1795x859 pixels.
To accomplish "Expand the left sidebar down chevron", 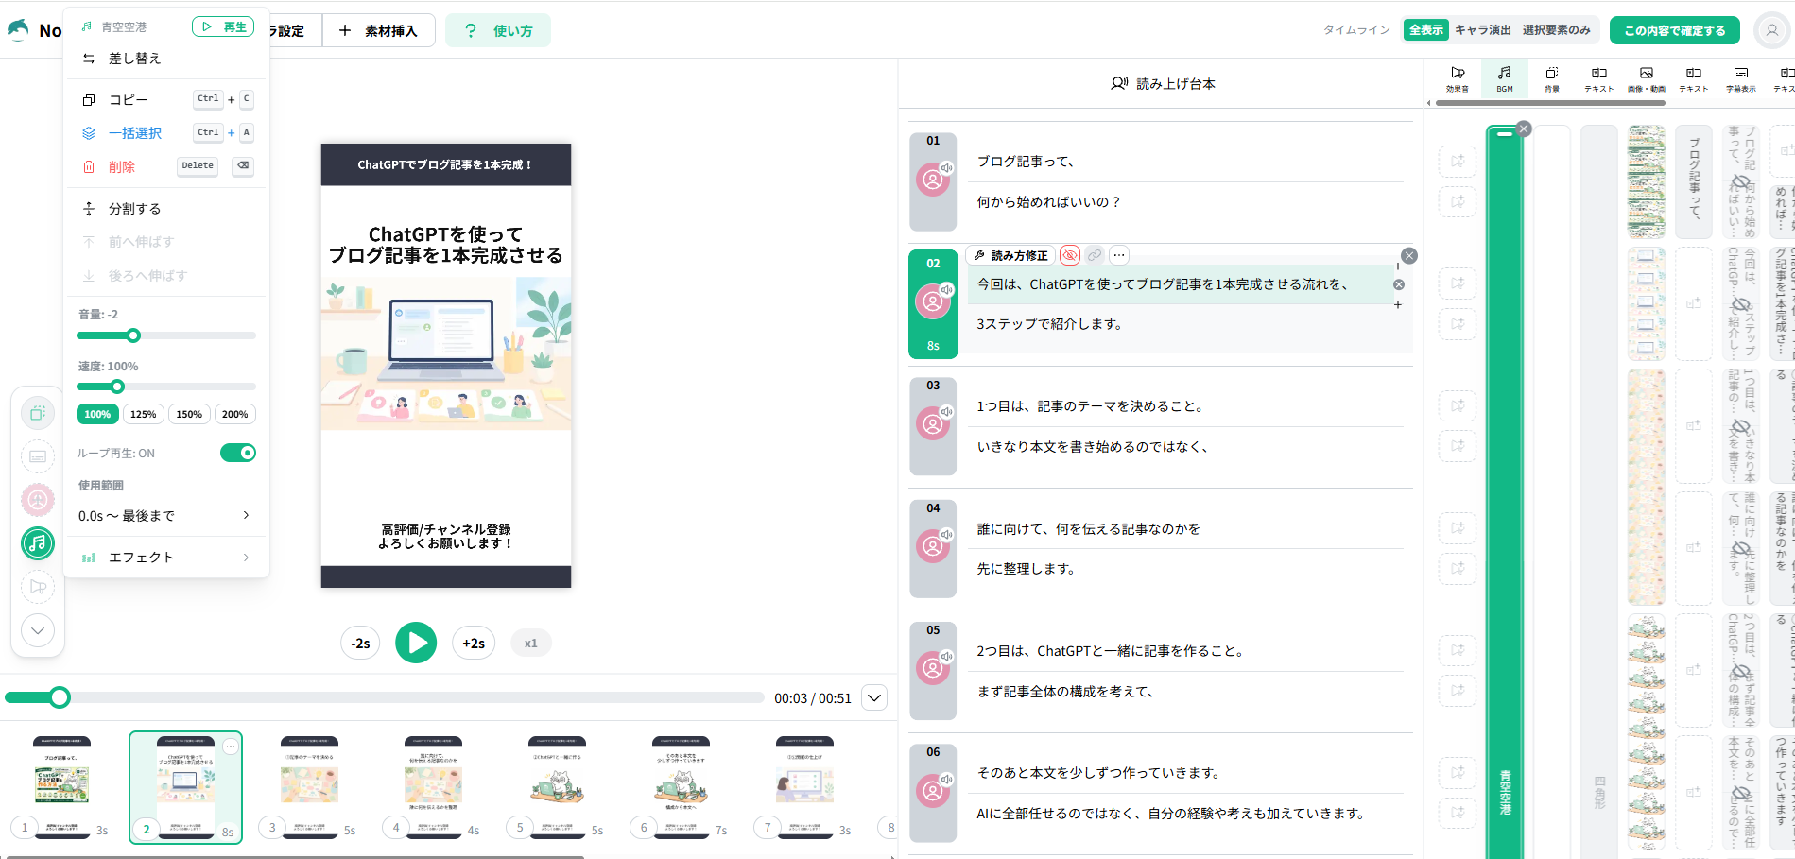I will pyautogui.click(x=38, y=630).
